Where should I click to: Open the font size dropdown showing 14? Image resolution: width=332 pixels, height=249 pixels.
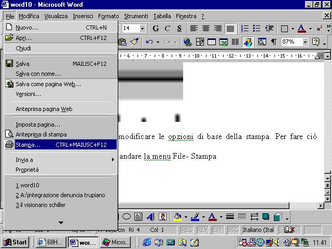(143, 29)
